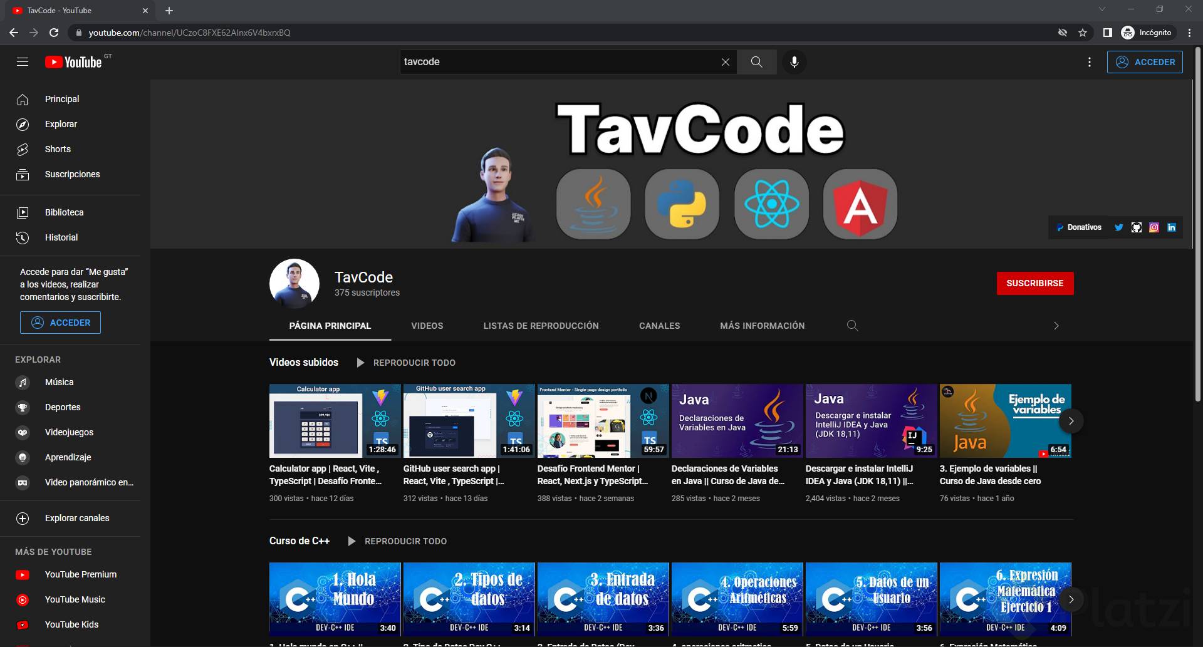Toggle the Chrome side panel
The width and height of the screenshot is (1203, 647).
(1107, 33)
